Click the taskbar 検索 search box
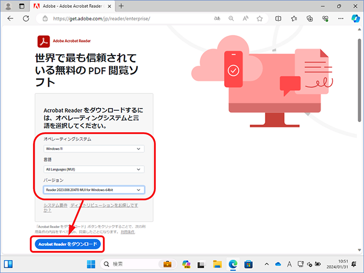Viewport: 364px width, 273px height. 138,264
